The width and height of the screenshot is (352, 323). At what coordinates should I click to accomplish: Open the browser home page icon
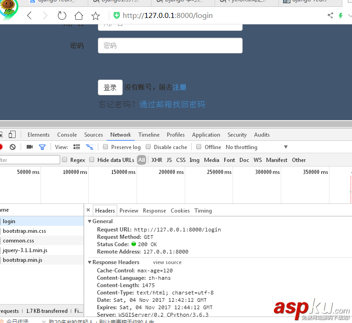pos(79,16)
